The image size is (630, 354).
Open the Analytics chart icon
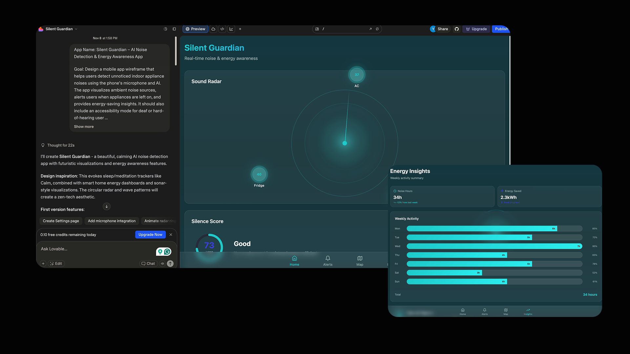point(231,29)
